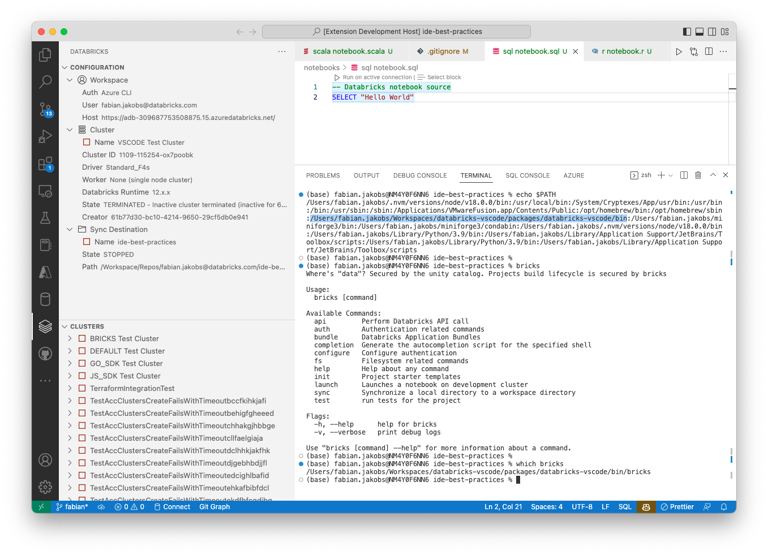Open the Extensions view

[x=45, y=164]
